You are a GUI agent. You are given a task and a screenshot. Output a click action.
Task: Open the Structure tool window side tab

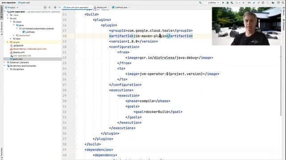pyautogui.click(x=2, y=28)
